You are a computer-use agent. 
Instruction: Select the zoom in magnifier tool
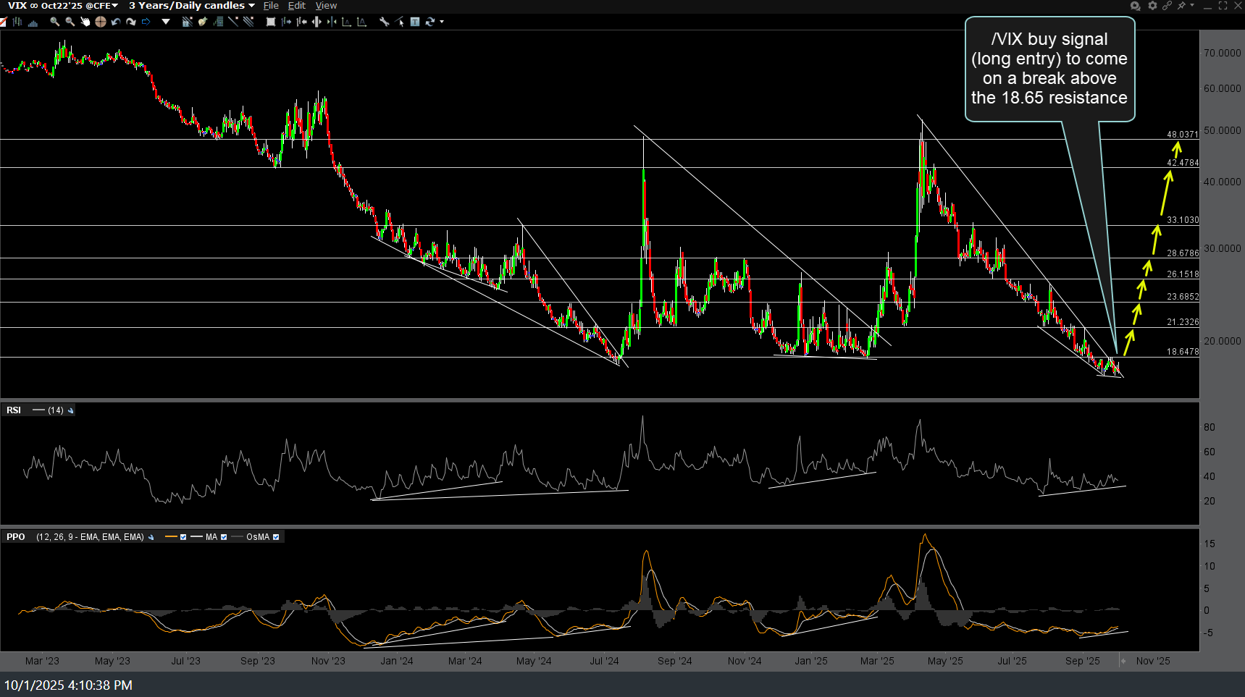tap(55, 22)
